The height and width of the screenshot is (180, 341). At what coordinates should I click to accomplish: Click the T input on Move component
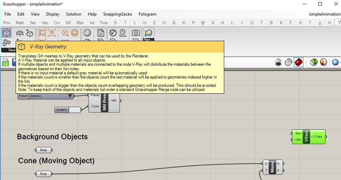(x=266, y=170)
